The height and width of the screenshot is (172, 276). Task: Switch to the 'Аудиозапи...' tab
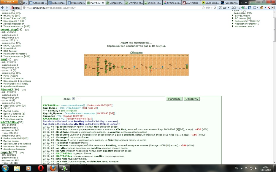click(57, 3)
